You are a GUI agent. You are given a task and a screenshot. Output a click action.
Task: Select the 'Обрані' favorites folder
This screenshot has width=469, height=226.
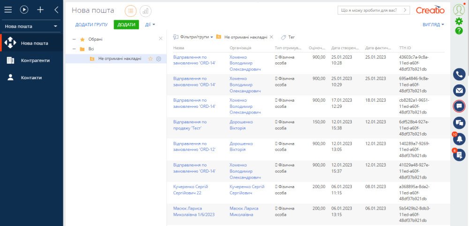[95, 39]
